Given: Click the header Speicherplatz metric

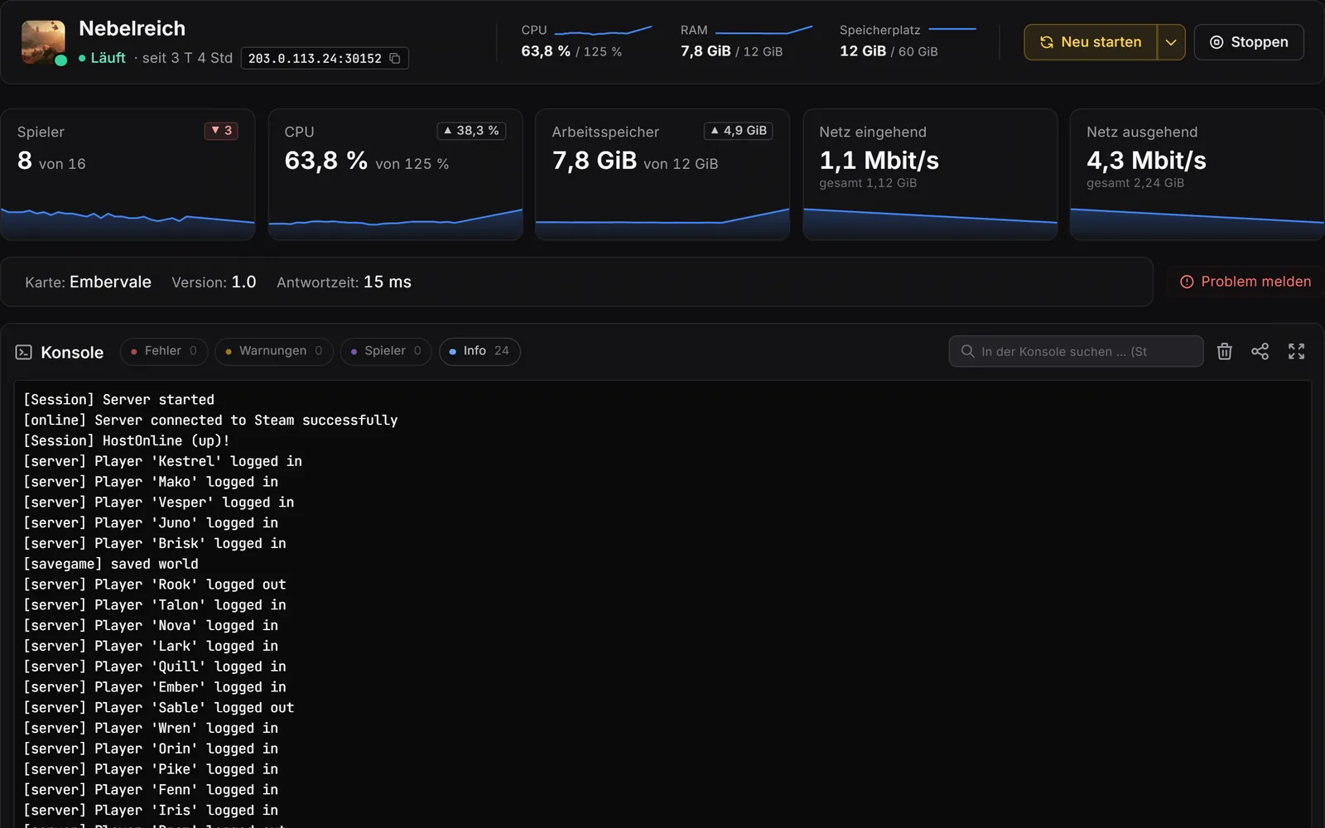Looking at the screenshot, I should pos(908,41).
